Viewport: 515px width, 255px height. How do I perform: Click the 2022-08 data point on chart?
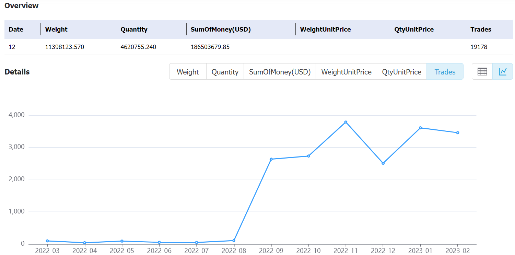pyautogui.click(x=234, y=241)
